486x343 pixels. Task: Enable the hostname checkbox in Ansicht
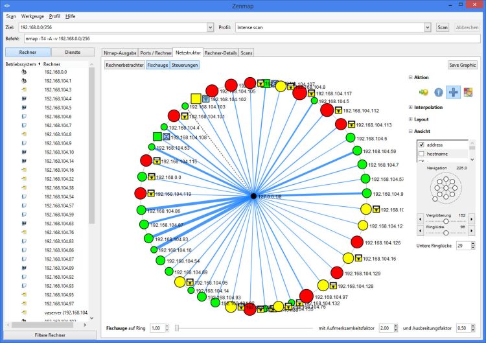point(421,154)
